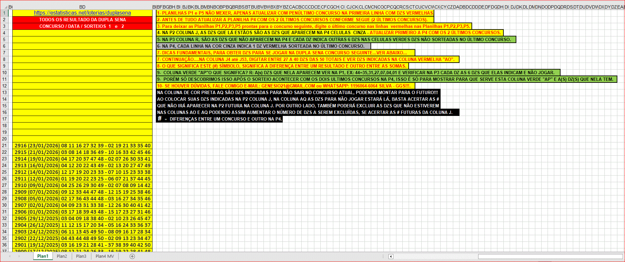The height and width of the screenshot is (262, 625).
Task: Click the gray instruction 6 cell about P4
Action: coord(263,46)
